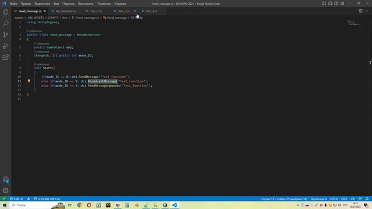Open errors and warnings count in status bar
Viewport: 372px width, 209px height.
[17, 199]
